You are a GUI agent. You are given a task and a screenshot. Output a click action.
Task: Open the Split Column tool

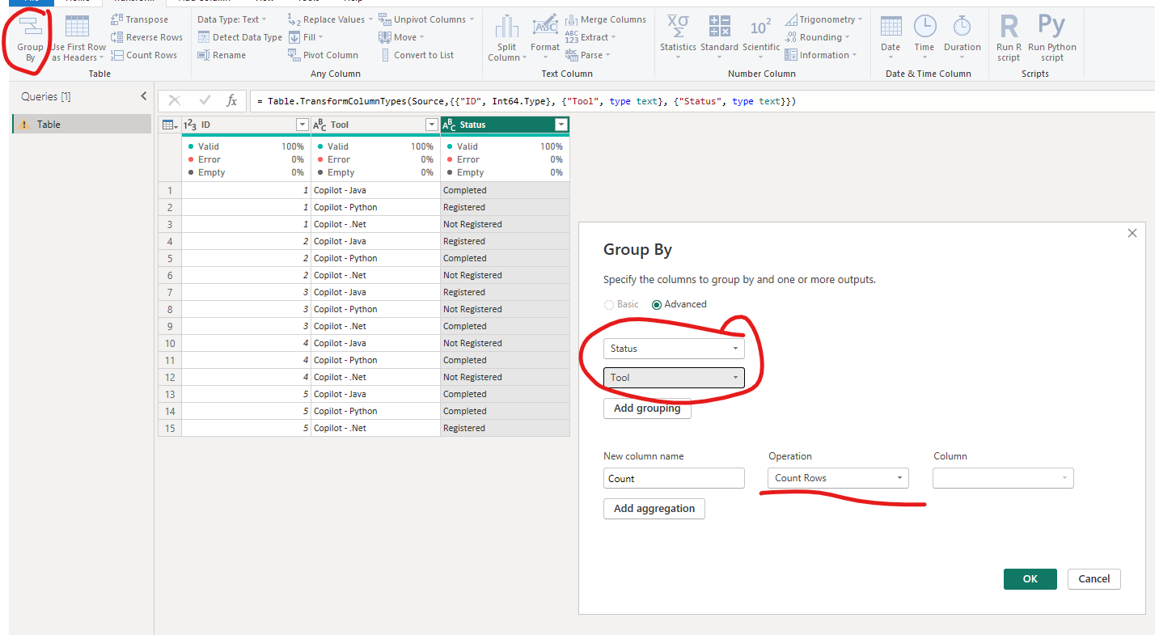pyautogui.click(x=507, y=38)
